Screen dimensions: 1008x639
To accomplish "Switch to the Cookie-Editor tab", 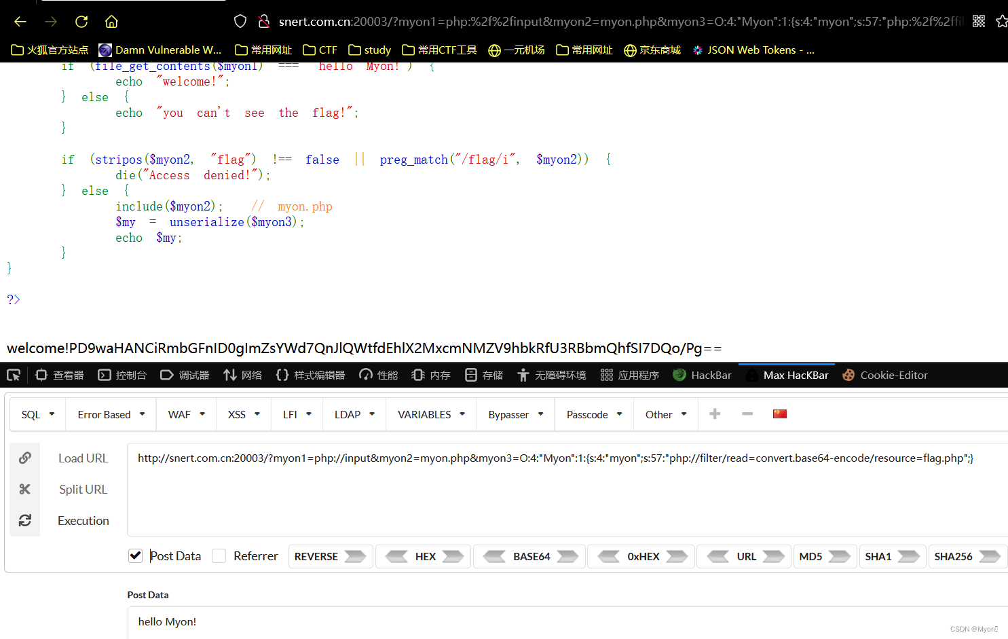I will pyautogui.click(x=884, y=375).
